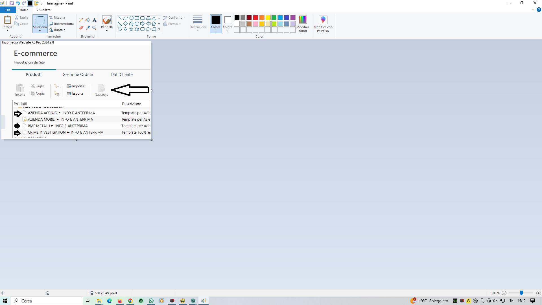This screenshot has width=542, height=305.
Task: Open the Seleziona options arrow
Action: click(40, 30)
